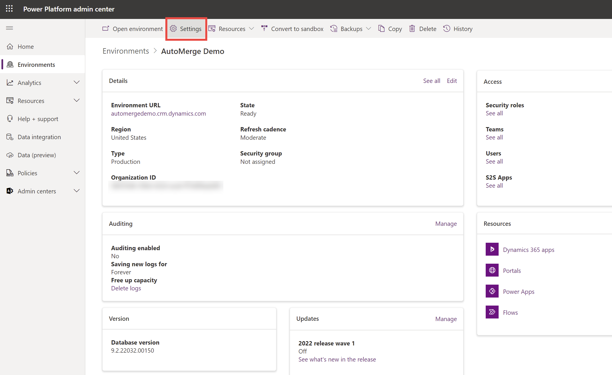Click the History clock icon
Image resolution: width=612 pixels, height=375 pixels.
point(447,28)
